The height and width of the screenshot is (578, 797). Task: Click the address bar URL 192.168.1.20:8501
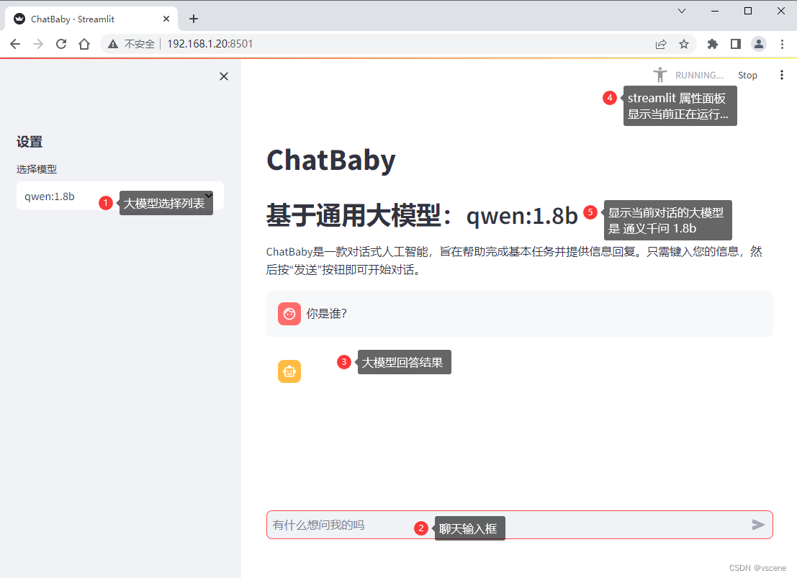pyautogui.click(x=210, y=44)
